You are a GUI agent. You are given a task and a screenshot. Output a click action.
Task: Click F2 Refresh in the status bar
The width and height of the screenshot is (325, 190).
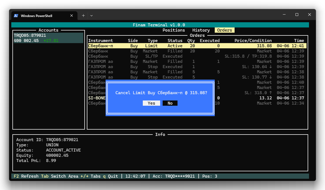tap(26, 176)
